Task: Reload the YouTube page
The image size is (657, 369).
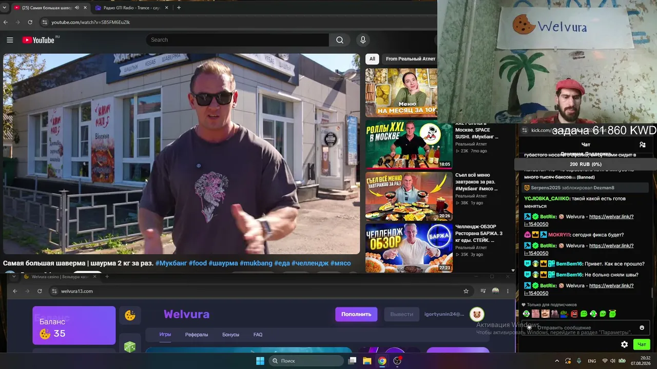Action: tap(30, 22)
